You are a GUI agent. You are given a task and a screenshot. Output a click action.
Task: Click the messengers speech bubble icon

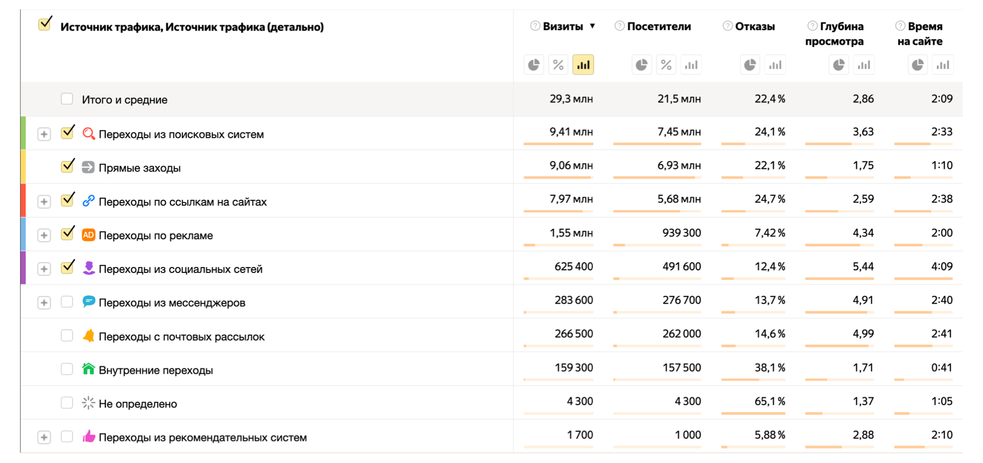point(88,302)
